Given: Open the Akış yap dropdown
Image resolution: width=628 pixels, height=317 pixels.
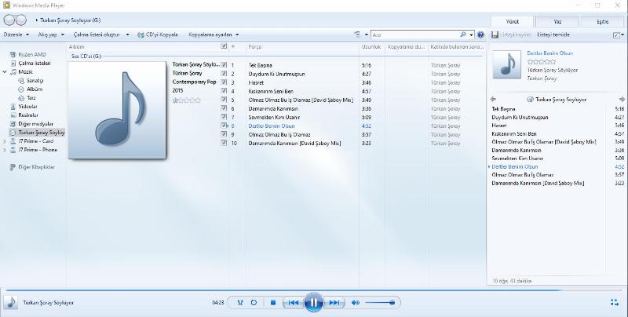Looking at the screenshot, I should click(x=51, y=35).
